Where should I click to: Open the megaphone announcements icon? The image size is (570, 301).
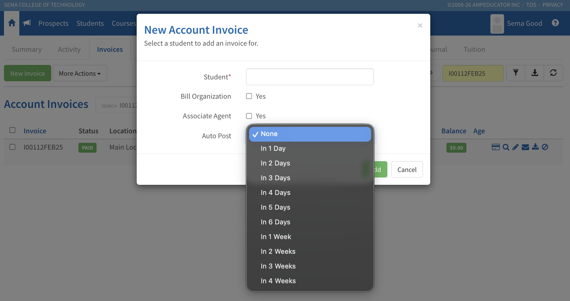pos(27,23)
